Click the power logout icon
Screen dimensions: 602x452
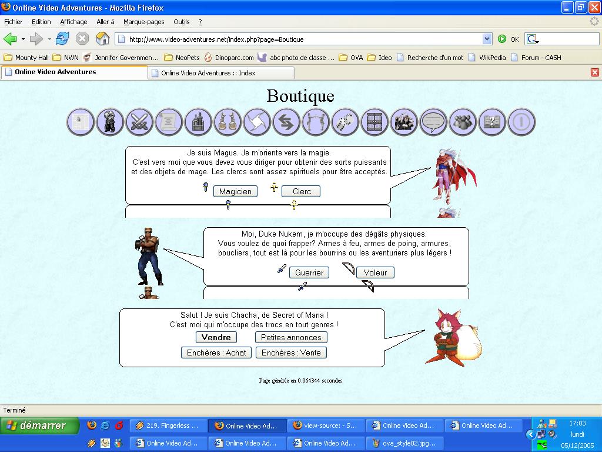tap(521, 122)
